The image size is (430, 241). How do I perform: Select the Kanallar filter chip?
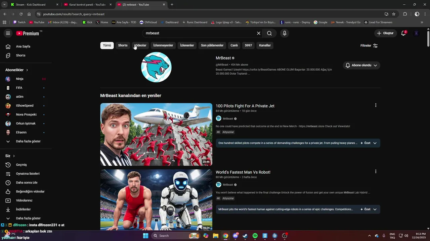pyautogui.click(x=265, y=46)
